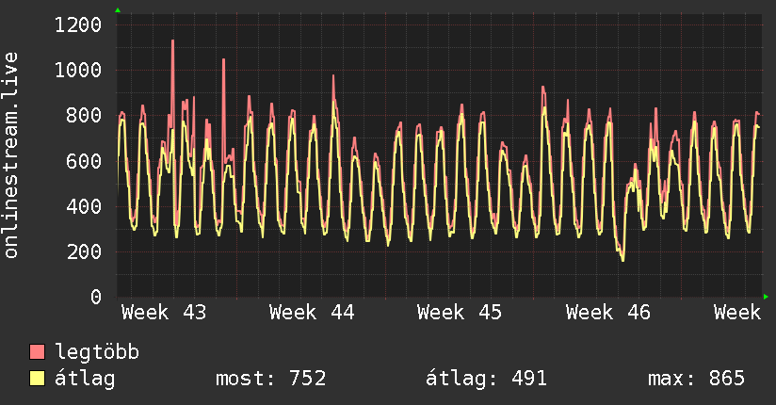
Task: Click the green arrow at x-axis end
Action: [766, 297]
